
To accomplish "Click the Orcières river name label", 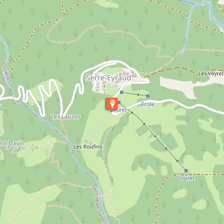I will tap(7, 73).
